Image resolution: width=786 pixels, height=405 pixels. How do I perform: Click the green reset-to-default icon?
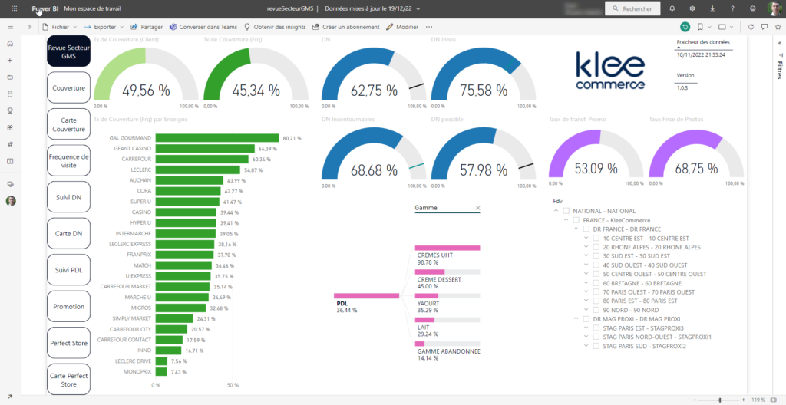pos(685,27)
